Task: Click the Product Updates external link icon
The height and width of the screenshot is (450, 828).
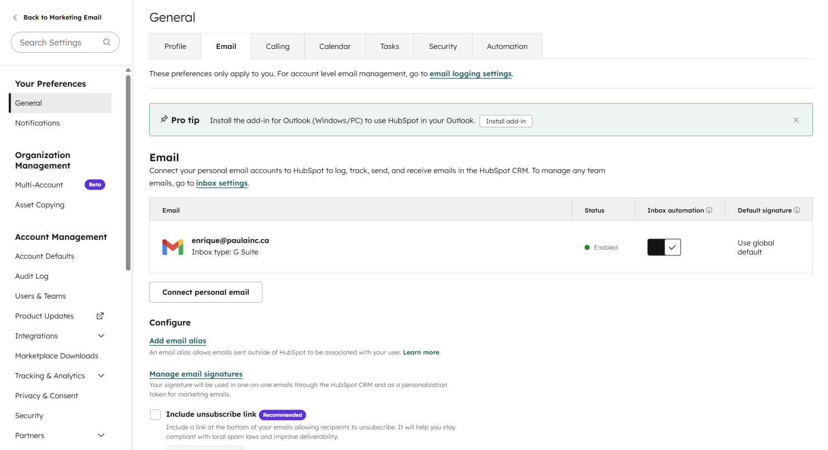Action: [100, 316]
